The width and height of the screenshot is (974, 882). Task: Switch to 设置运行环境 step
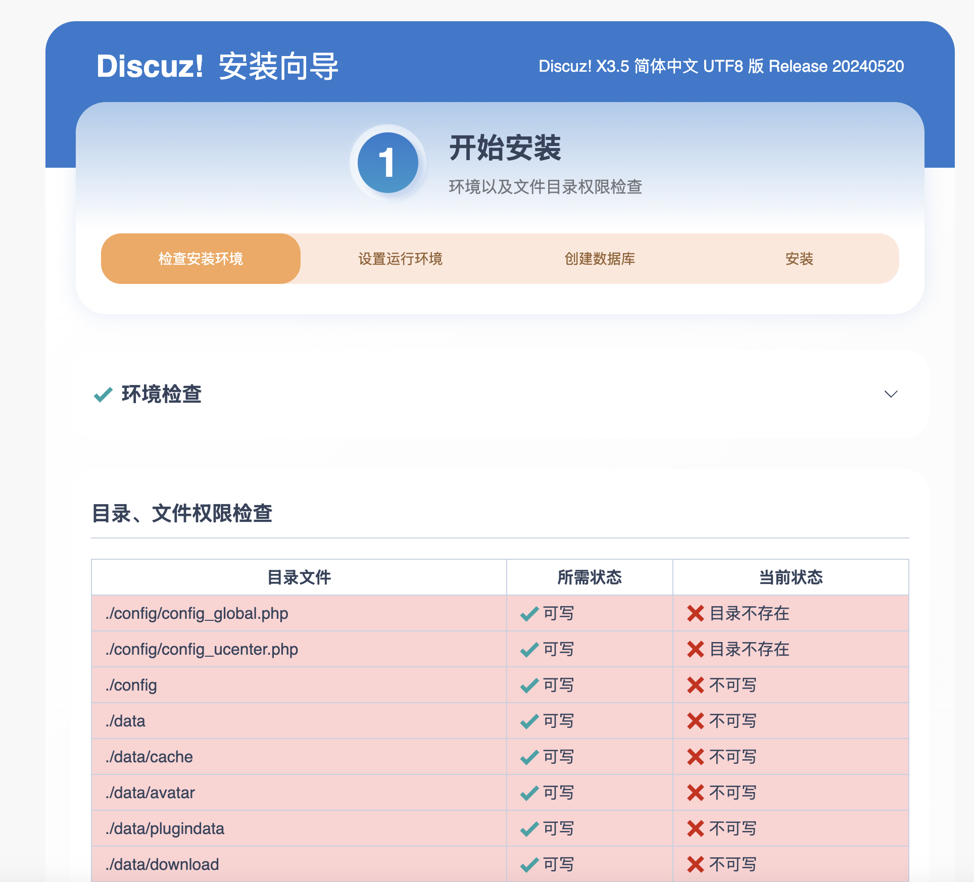pos(400,259)
